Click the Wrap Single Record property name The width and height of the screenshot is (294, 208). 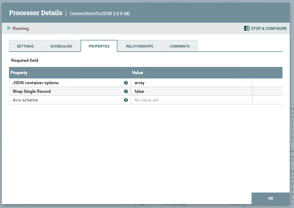coord(32,91)
